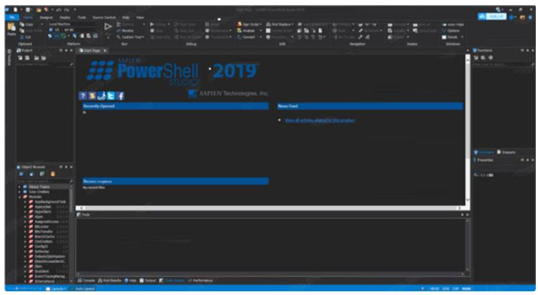Click the help question mark icon on Start Page
Viewport: 538px width, 295px height.
click(83, 96)
